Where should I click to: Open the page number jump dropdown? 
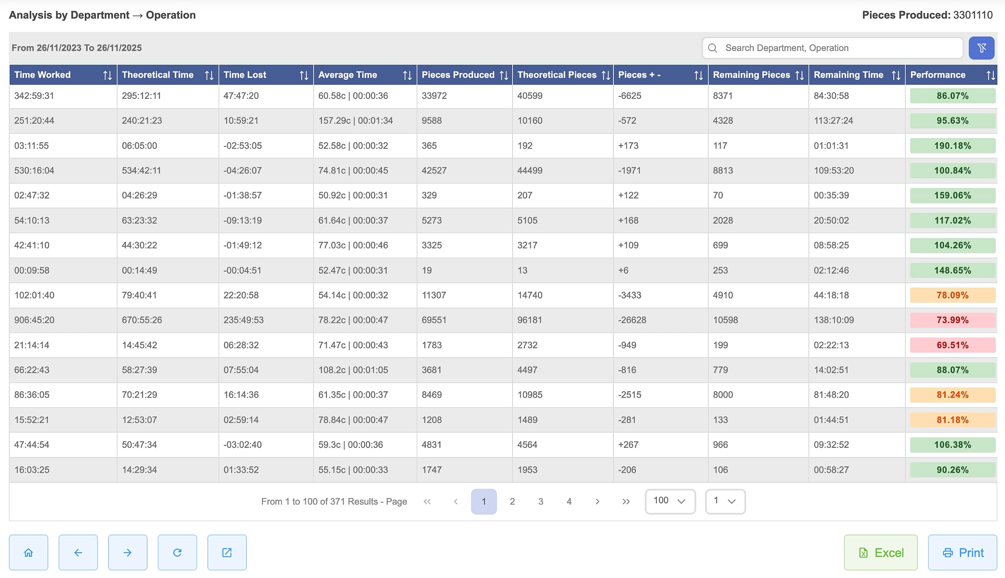point(725,501)
